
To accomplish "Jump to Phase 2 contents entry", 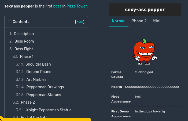I will point(28,102).
